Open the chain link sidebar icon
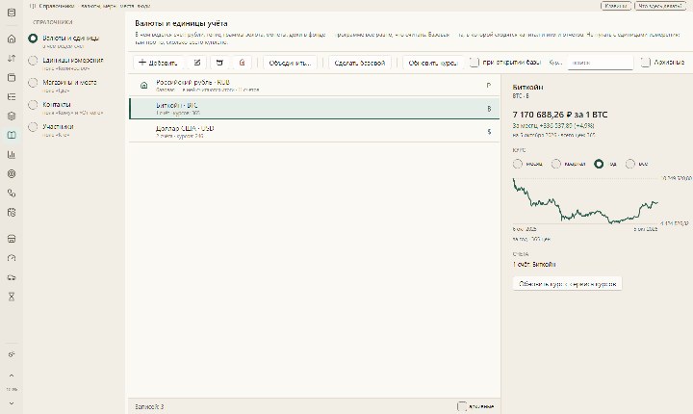The width and height of the screenshot is (693, 414). point(12,193)
